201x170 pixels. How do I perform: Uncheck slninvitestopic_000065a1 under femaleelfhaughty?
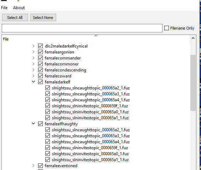(x=47, y=160)
